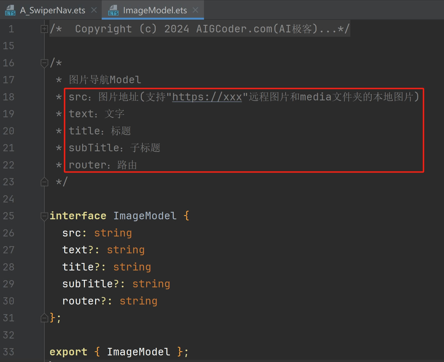Click 'text?: string' property on line 27

(x=103, y=250)
